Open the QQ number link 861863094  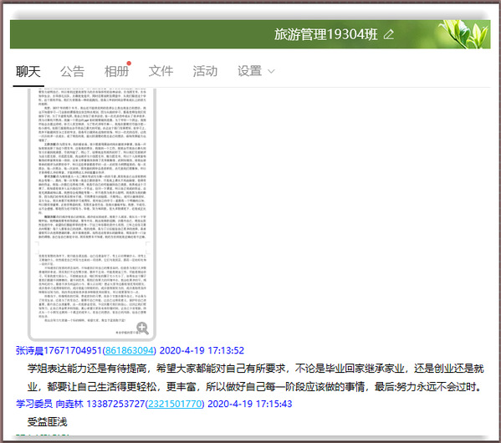click(130, 351)
